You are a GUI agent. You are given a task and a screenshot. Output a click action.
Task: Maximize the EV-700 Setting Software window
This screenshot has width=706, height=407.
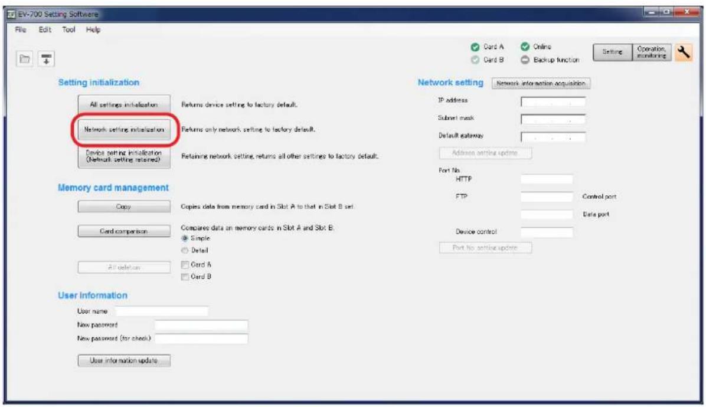666,12
